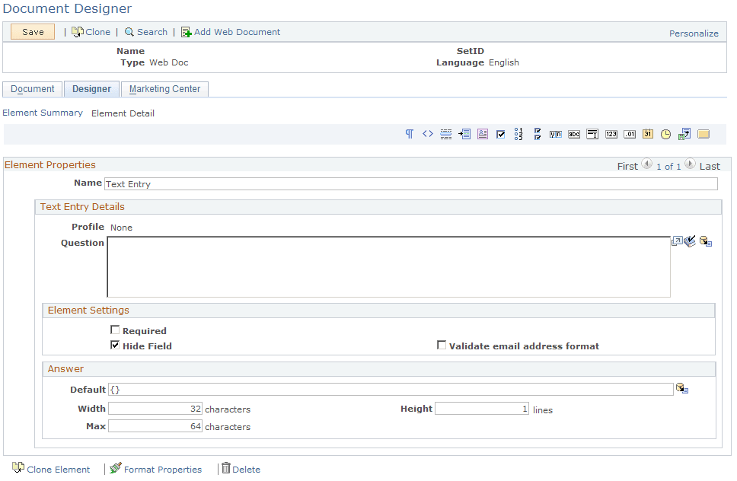
Task: Insert a Currency element (.01 icon)
Action: point(629,133)
